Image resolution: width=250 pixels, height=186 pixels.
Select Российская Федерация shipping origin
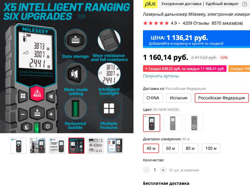(221, 98)
